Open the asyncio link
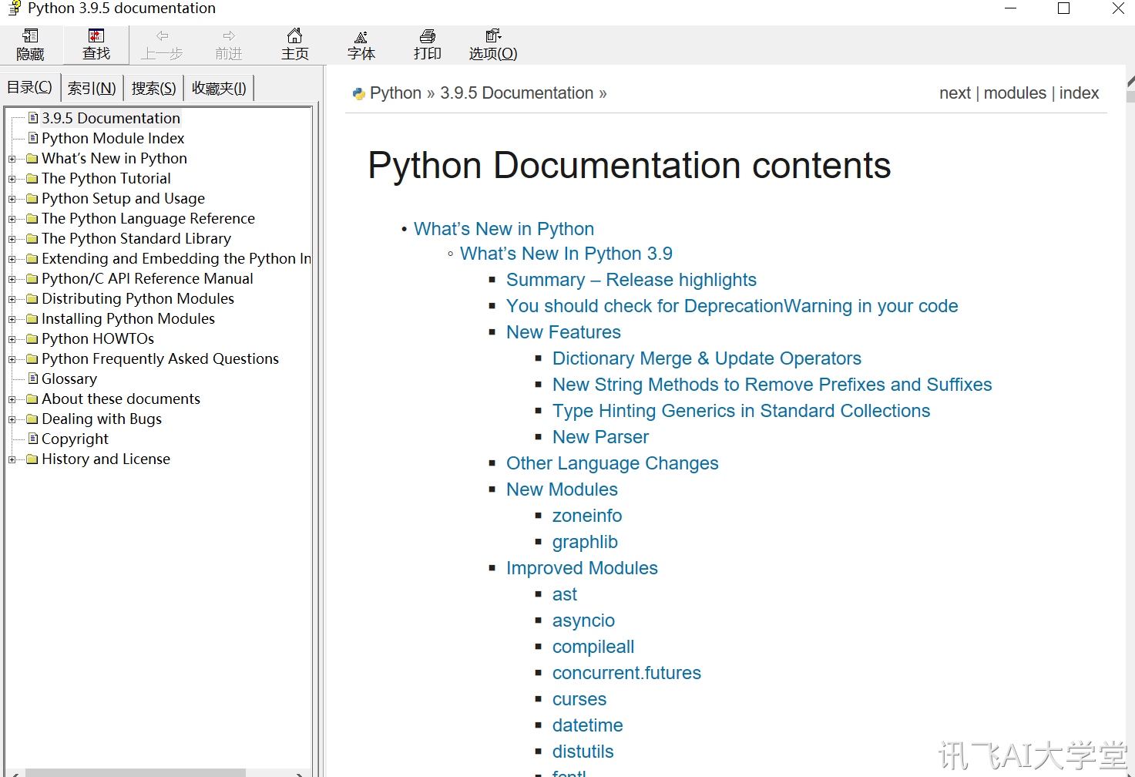The height and width of the screenshot is (777, 1135). click(x=583, y=621)
